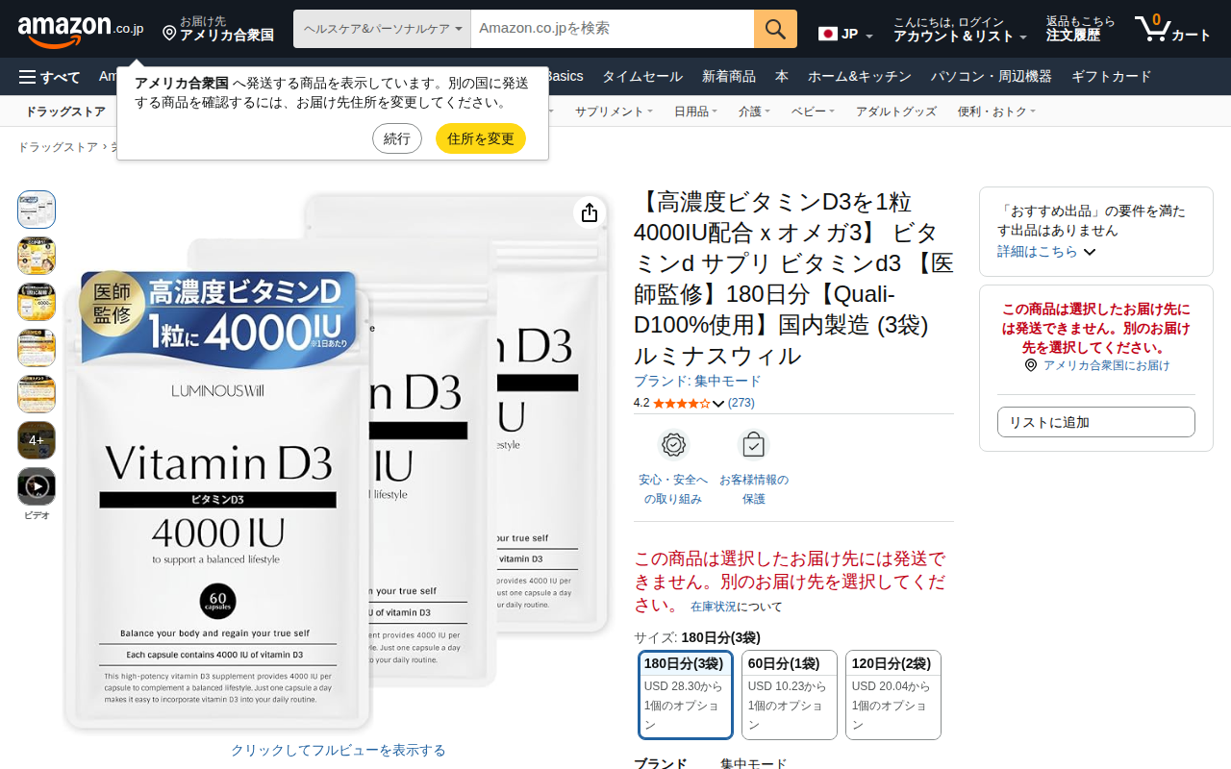Click the main Vitamin D3 product image
This screenshot has width=1231, height=769.
tap(337, 463)
